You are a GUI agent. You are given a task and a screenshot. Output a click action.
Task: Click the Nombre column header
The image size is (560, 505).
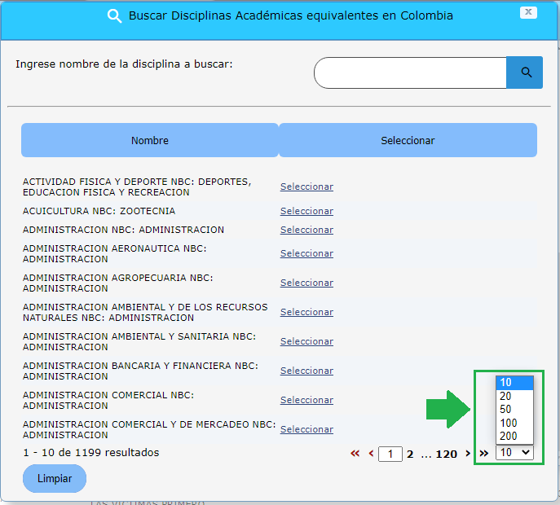tap(150, 140)
